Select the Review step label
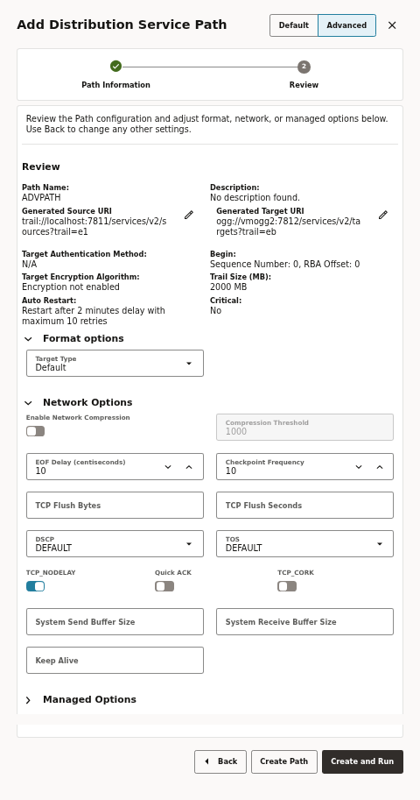Image resolution: width=420 pixels, height=800 pixels. point(304,85)
